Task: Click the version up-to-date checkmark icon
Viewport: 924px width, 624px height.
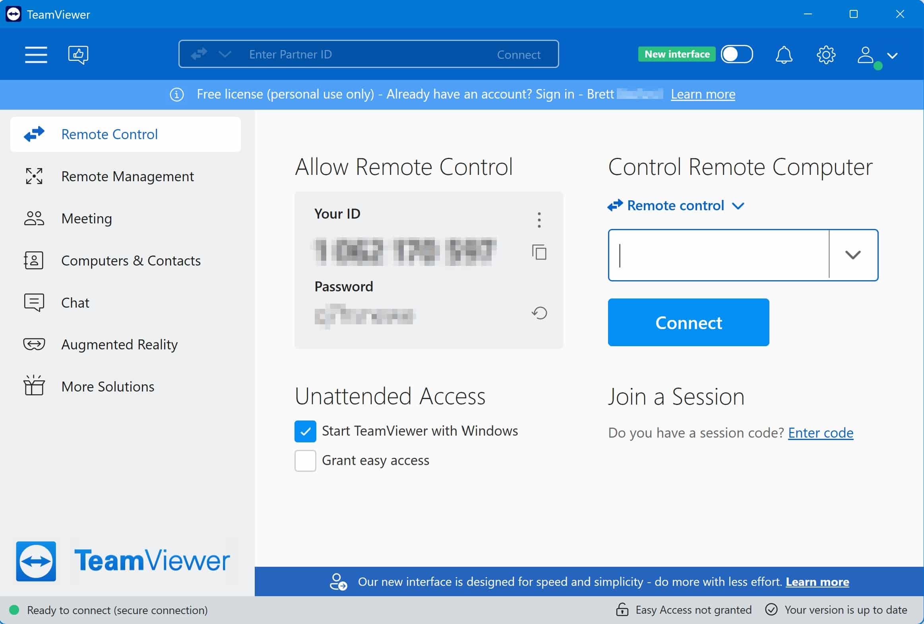Action: tap(771, 609)
